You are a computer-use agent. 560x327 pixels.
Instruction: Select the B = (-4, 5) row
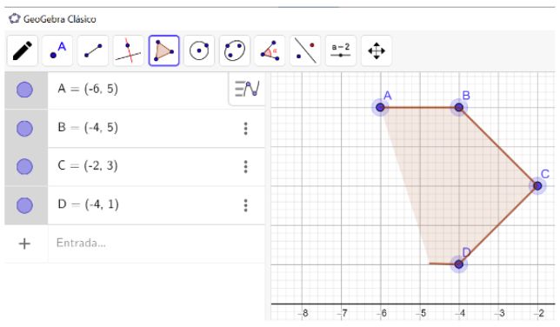pyautogui.click(x=135, y=129)
